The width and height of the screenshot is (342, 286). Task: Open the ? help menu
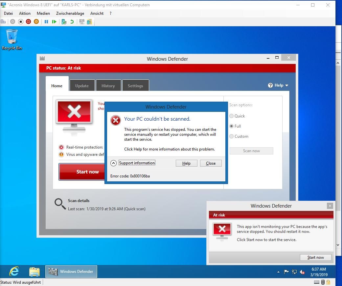111,13
